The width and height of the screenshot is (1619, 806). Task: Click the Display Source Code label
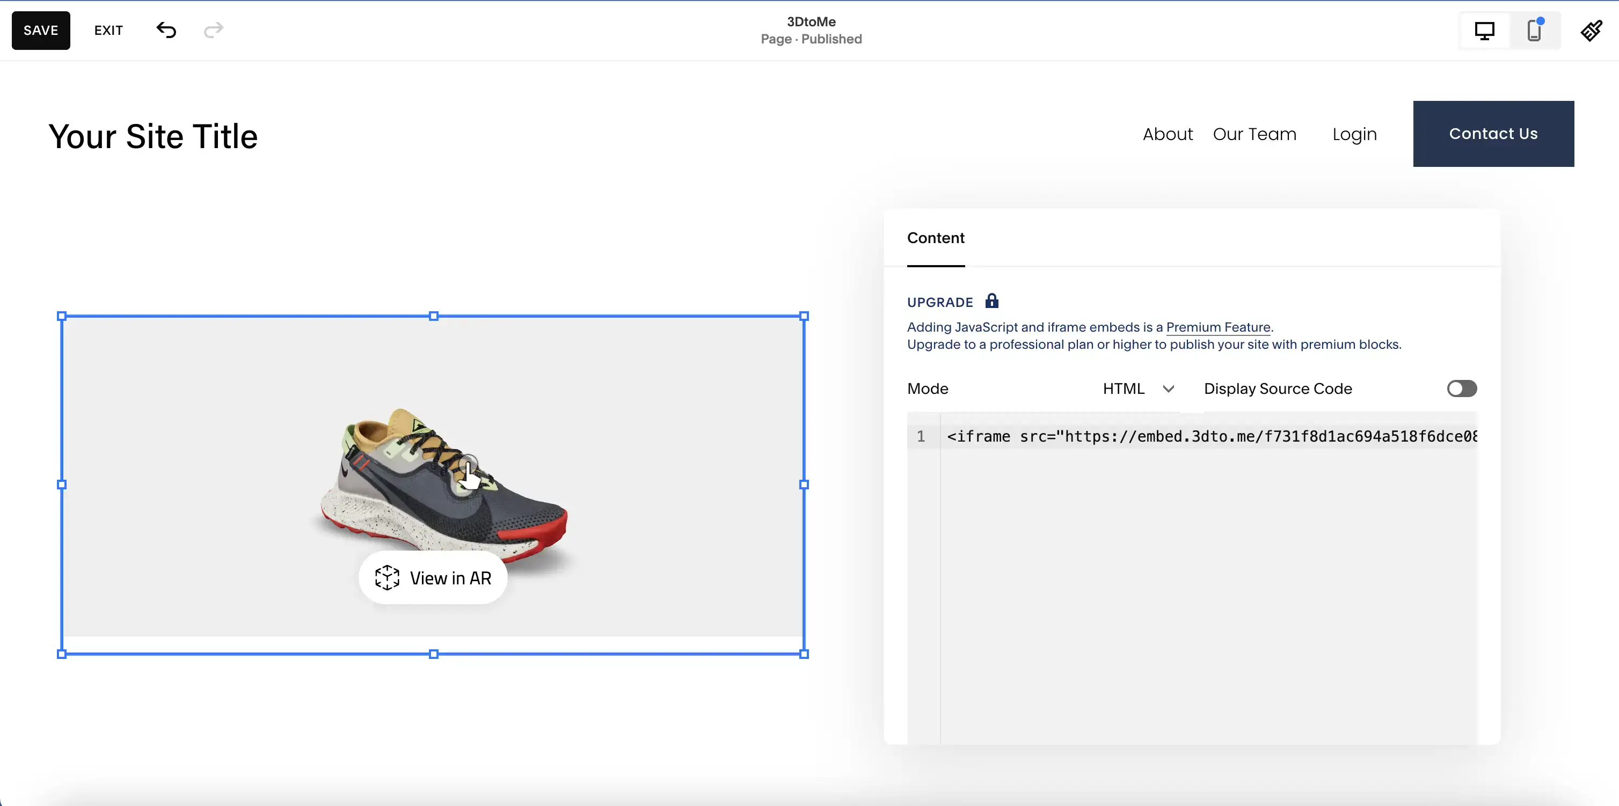[x=1278, y=389]
